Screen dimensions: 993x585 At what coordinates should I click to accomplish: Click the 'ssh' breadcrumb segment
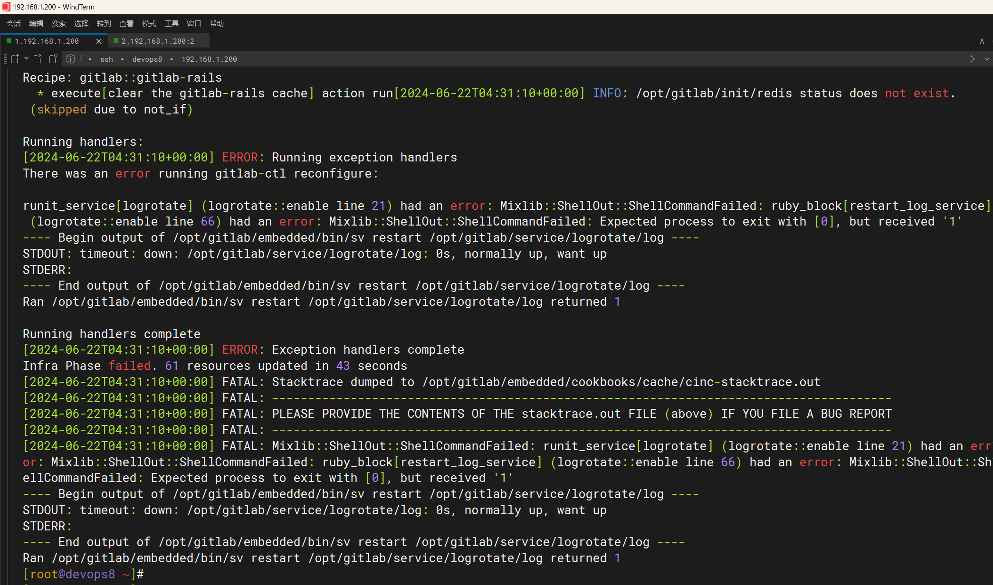pos(106,59)
